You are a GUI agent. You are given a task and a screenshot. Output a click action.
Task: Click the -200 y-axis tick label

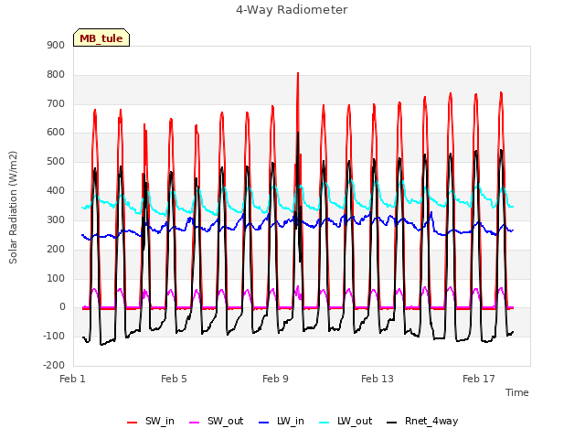[54, 365]
